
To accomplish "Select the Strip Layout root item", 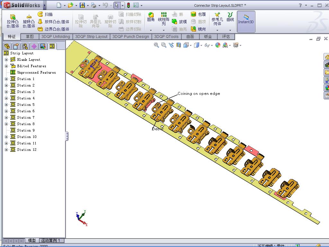I will (18, 53).
